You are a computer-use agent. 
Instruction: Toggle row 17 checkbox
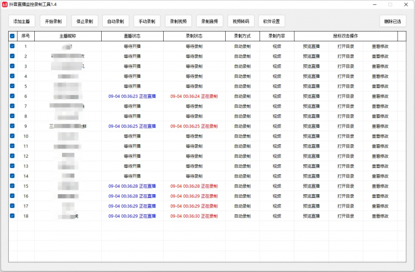(x=12, y=206)
